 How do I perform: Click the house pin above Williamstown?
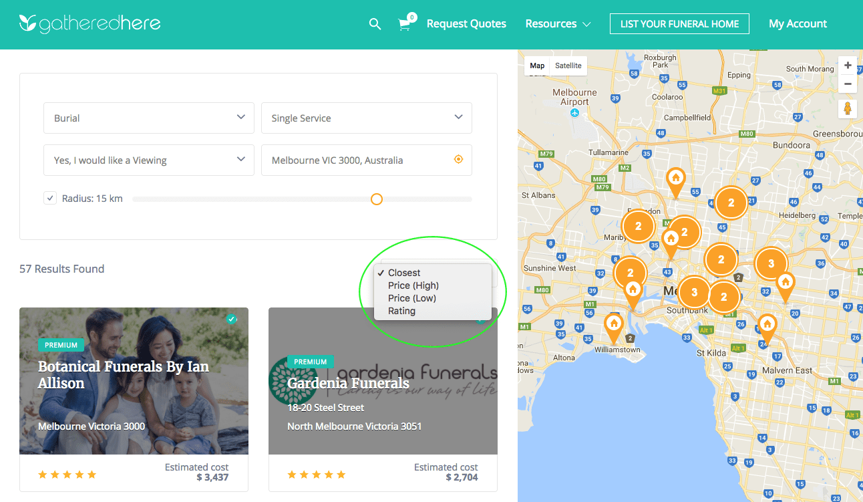(613, 328)
